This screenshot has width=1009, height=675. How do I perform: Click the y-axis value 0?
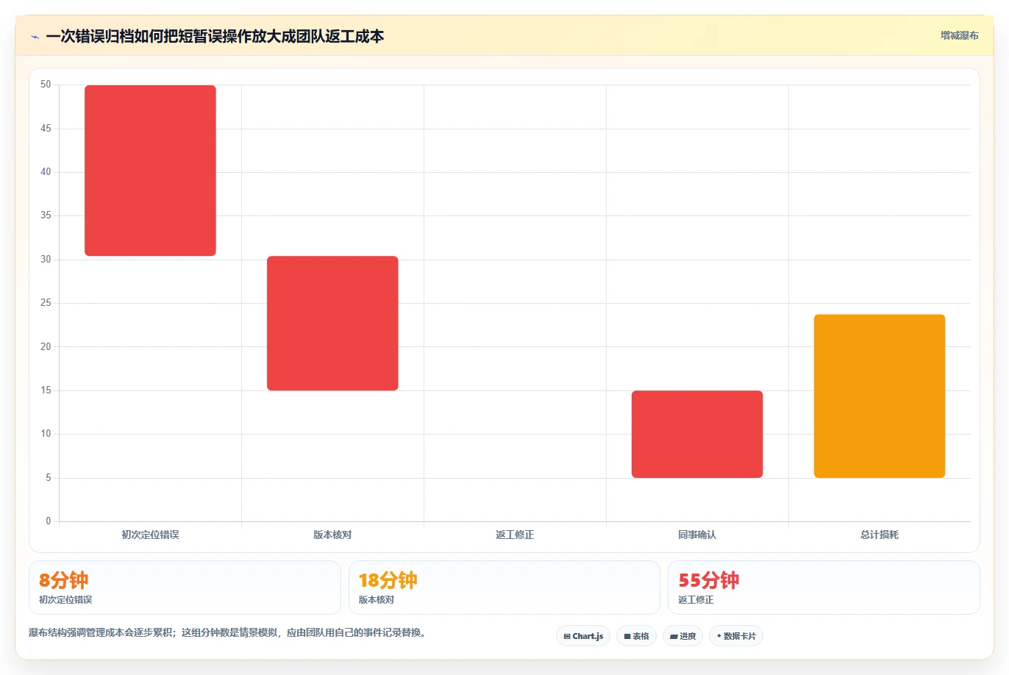click(49, 521)
